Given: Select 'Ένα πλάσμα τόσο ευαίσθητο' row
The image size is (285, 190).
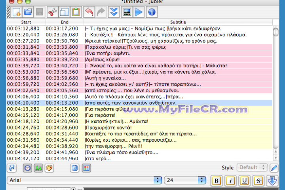Looking at the screenshot, I should 139,152.
